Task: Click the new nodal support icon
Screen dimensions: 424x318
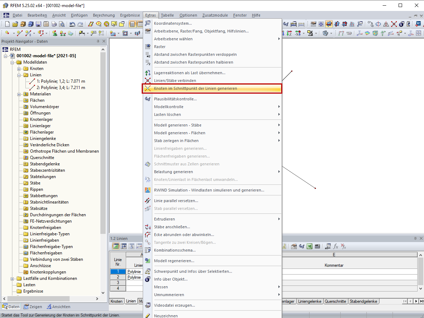Action: pos(55,33)
